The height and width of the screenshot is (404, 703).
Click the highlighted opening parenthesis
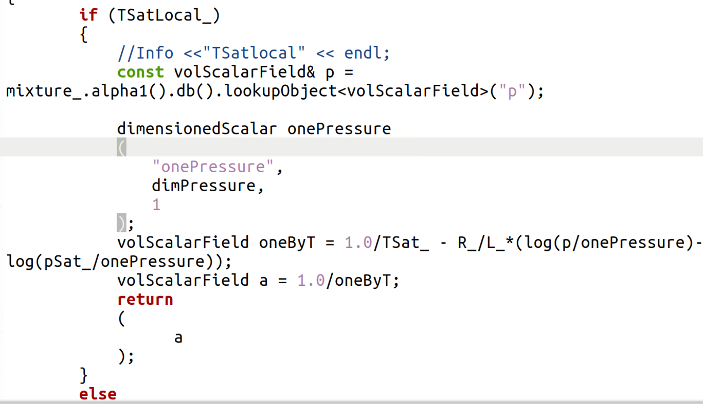(x=122, y=148)
